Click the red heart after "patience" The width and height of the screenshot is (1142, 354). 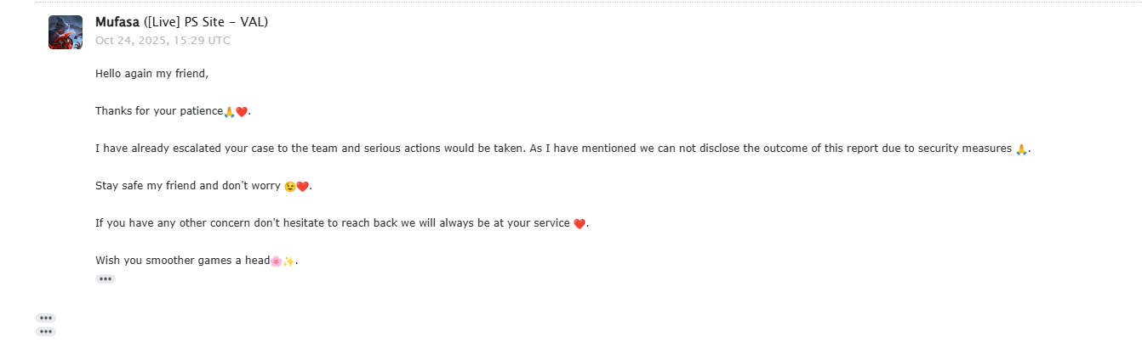coord(241,112)
